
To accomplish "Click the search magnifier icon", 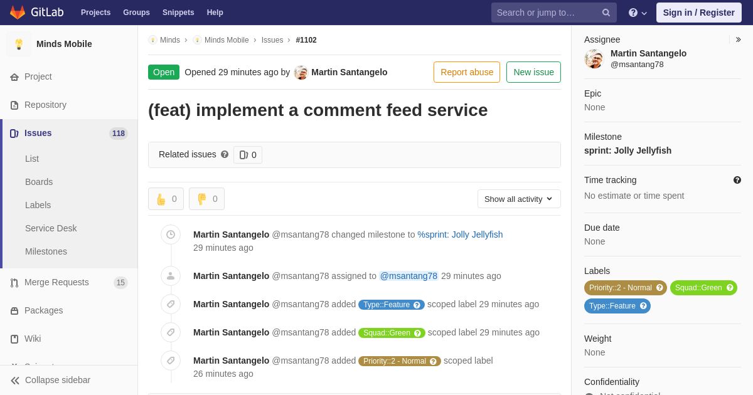I will coord(606,13).
